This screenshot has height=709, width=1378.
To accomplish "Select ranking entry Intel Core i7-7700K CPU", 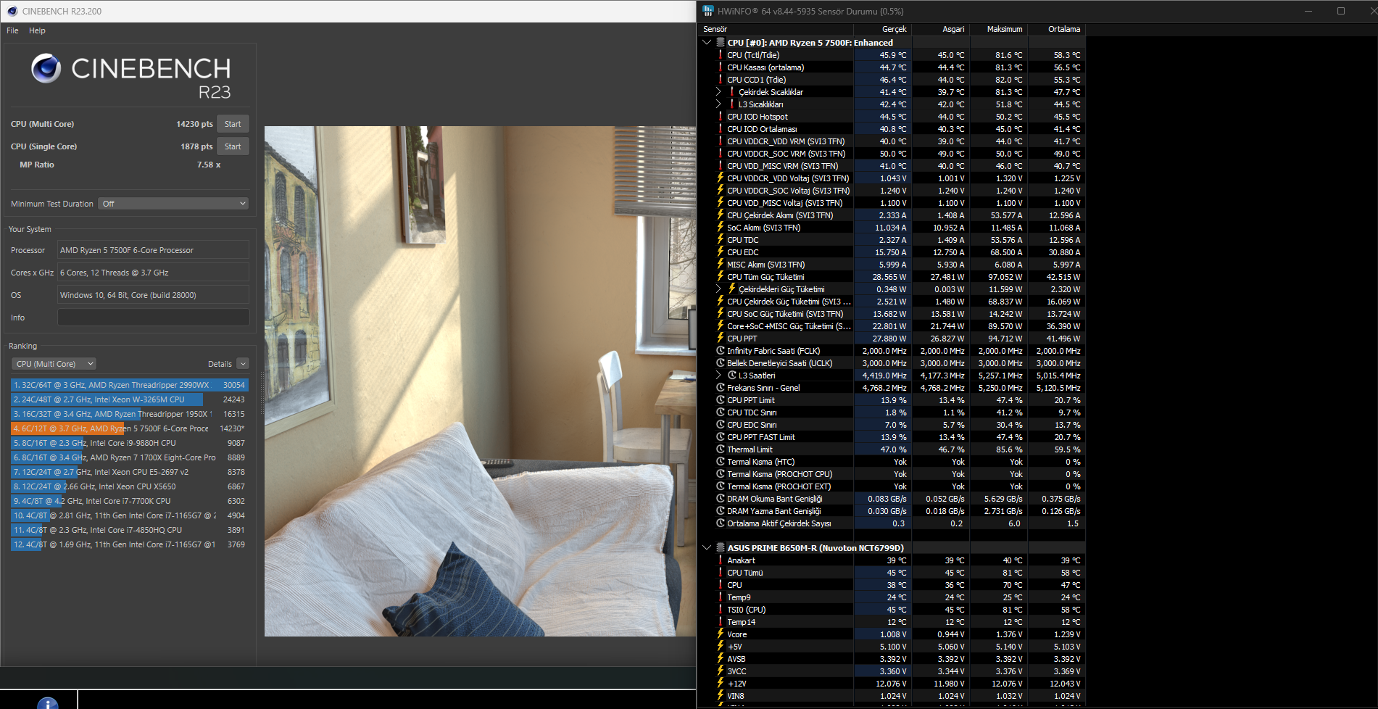I will click(130, 501).
